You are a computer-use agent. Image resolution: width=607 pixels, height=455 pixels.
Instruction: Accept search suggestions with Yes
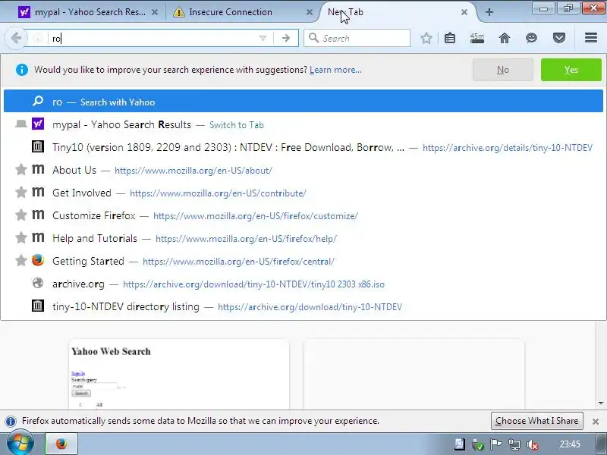click(571, 70)
